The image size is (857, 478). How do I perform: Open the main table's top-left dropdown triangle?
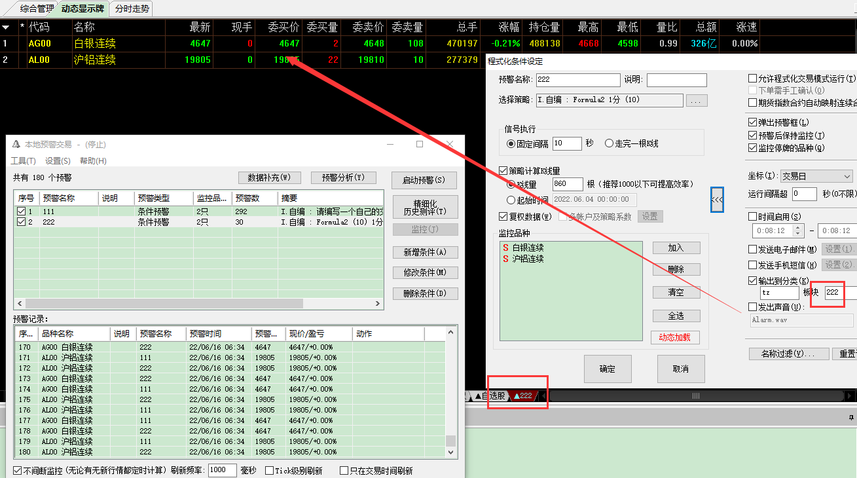[x=6, y=28]
